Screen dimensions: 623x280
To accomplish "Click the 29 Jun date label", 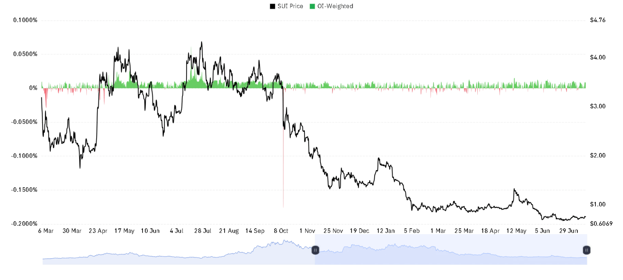I will [x=569, y=231].
